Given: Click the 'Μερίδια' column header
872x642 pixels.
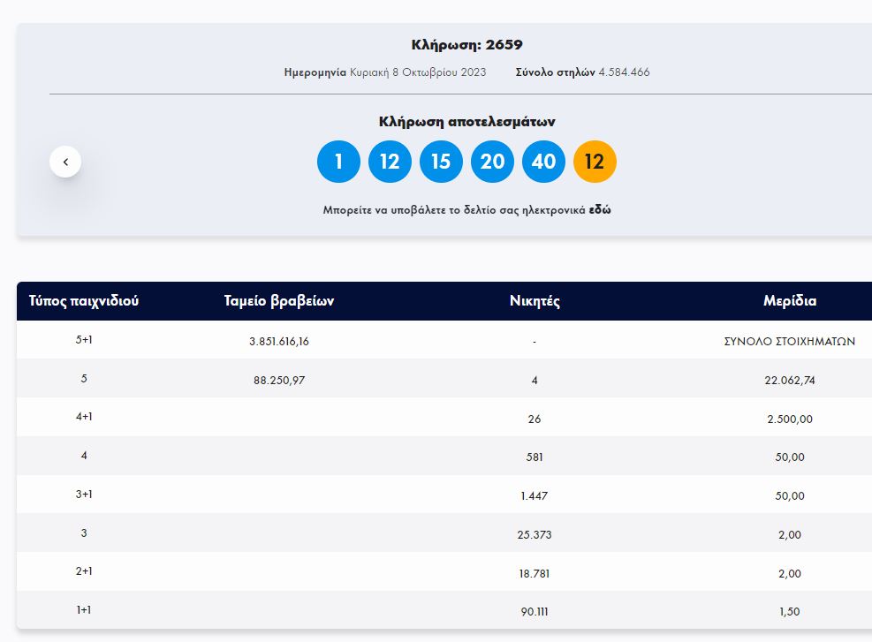Looking at the screenshot, I should tap(789, 301).
